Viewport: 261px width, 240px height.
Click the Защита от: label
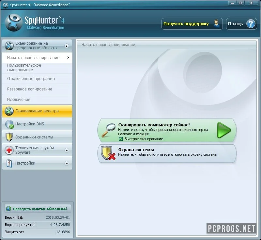coord(14,232)
